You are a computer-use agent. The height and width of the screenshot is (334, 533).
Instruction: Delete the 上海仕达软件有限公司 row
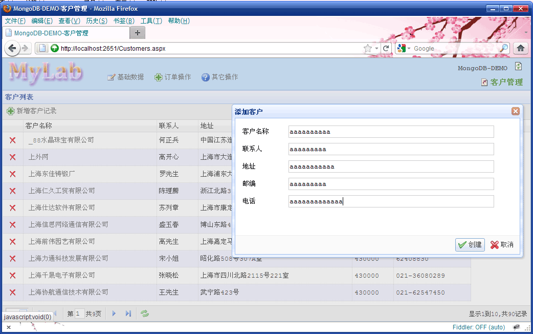pyautogui.click(x=13, y=207)
